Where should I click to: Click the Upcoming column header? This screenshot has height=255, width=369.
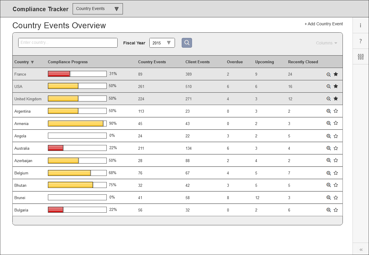(x=265, y=62)
